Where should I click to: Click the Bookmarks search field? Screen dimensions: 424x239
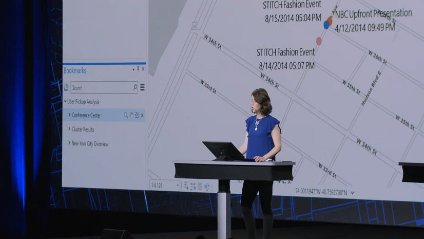click(104, 87)
